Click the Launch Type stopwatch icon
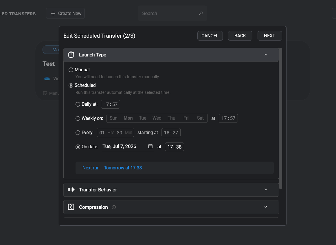 coord(71,55)
